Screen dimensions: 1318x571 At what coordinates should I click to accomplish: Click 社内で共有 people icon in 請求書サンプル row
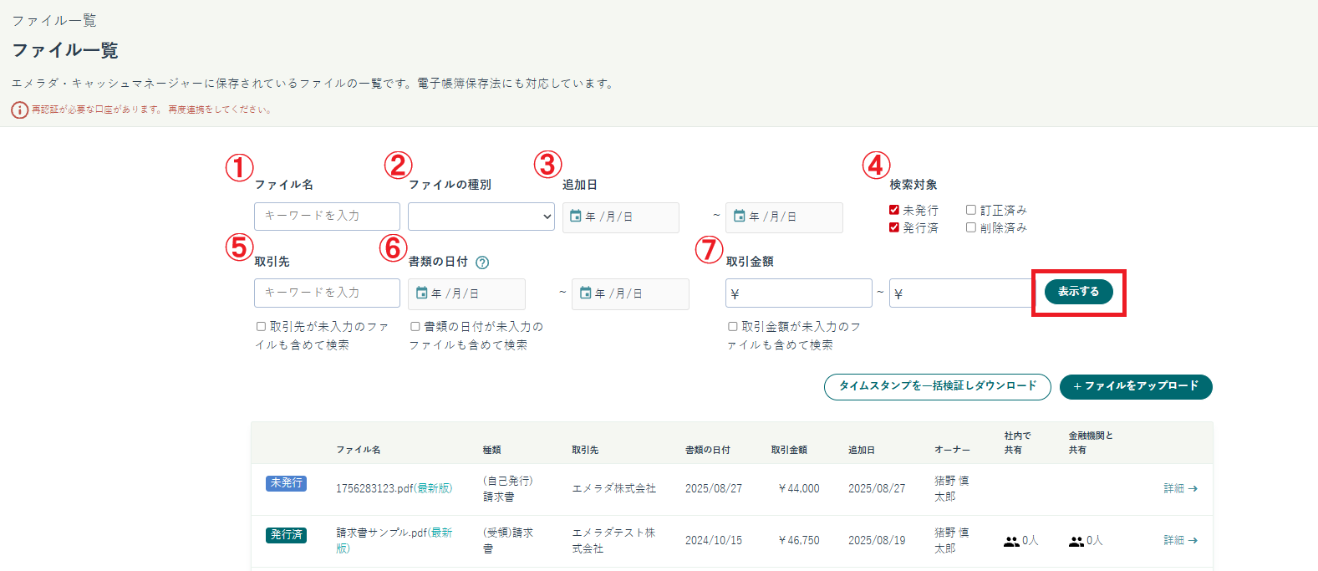tap(1011, 542)
